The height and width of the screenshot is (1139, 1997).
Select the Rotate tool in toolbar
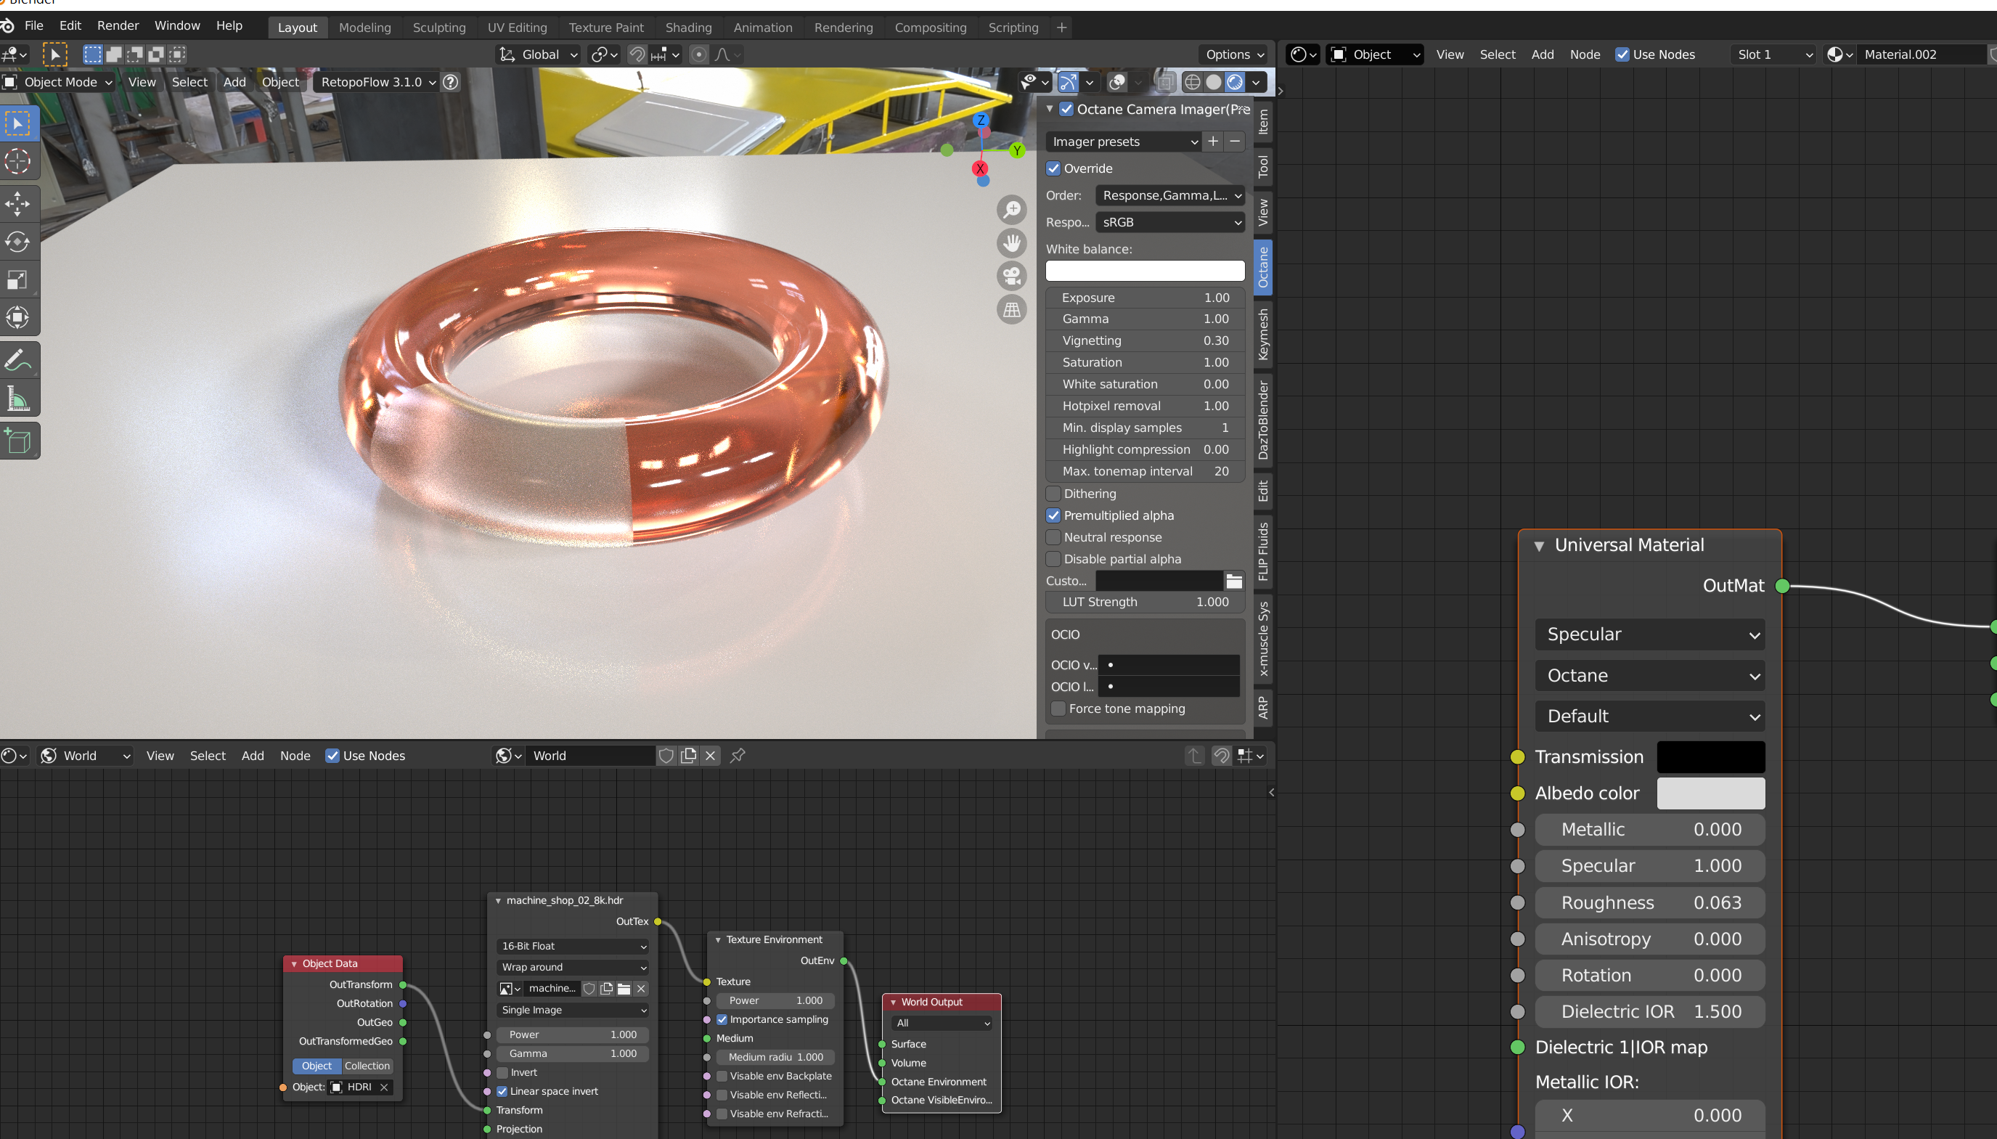tap(17, 242)
